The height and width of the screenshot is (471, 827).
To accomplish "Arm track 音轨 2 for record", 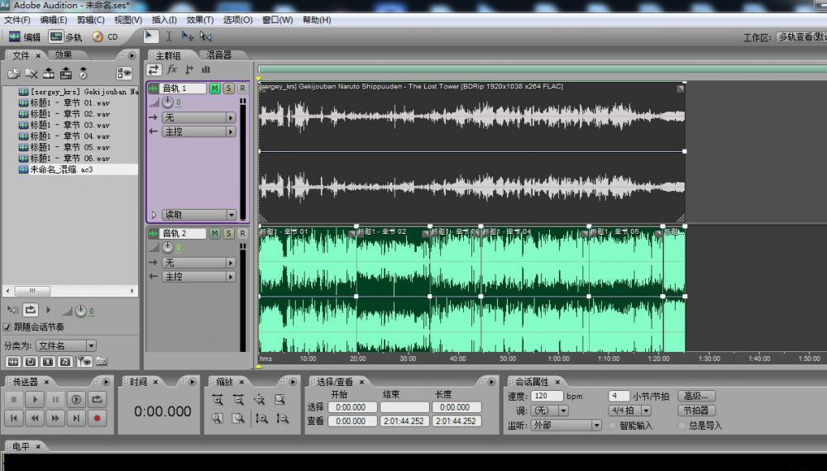I will tap(242, 233).
